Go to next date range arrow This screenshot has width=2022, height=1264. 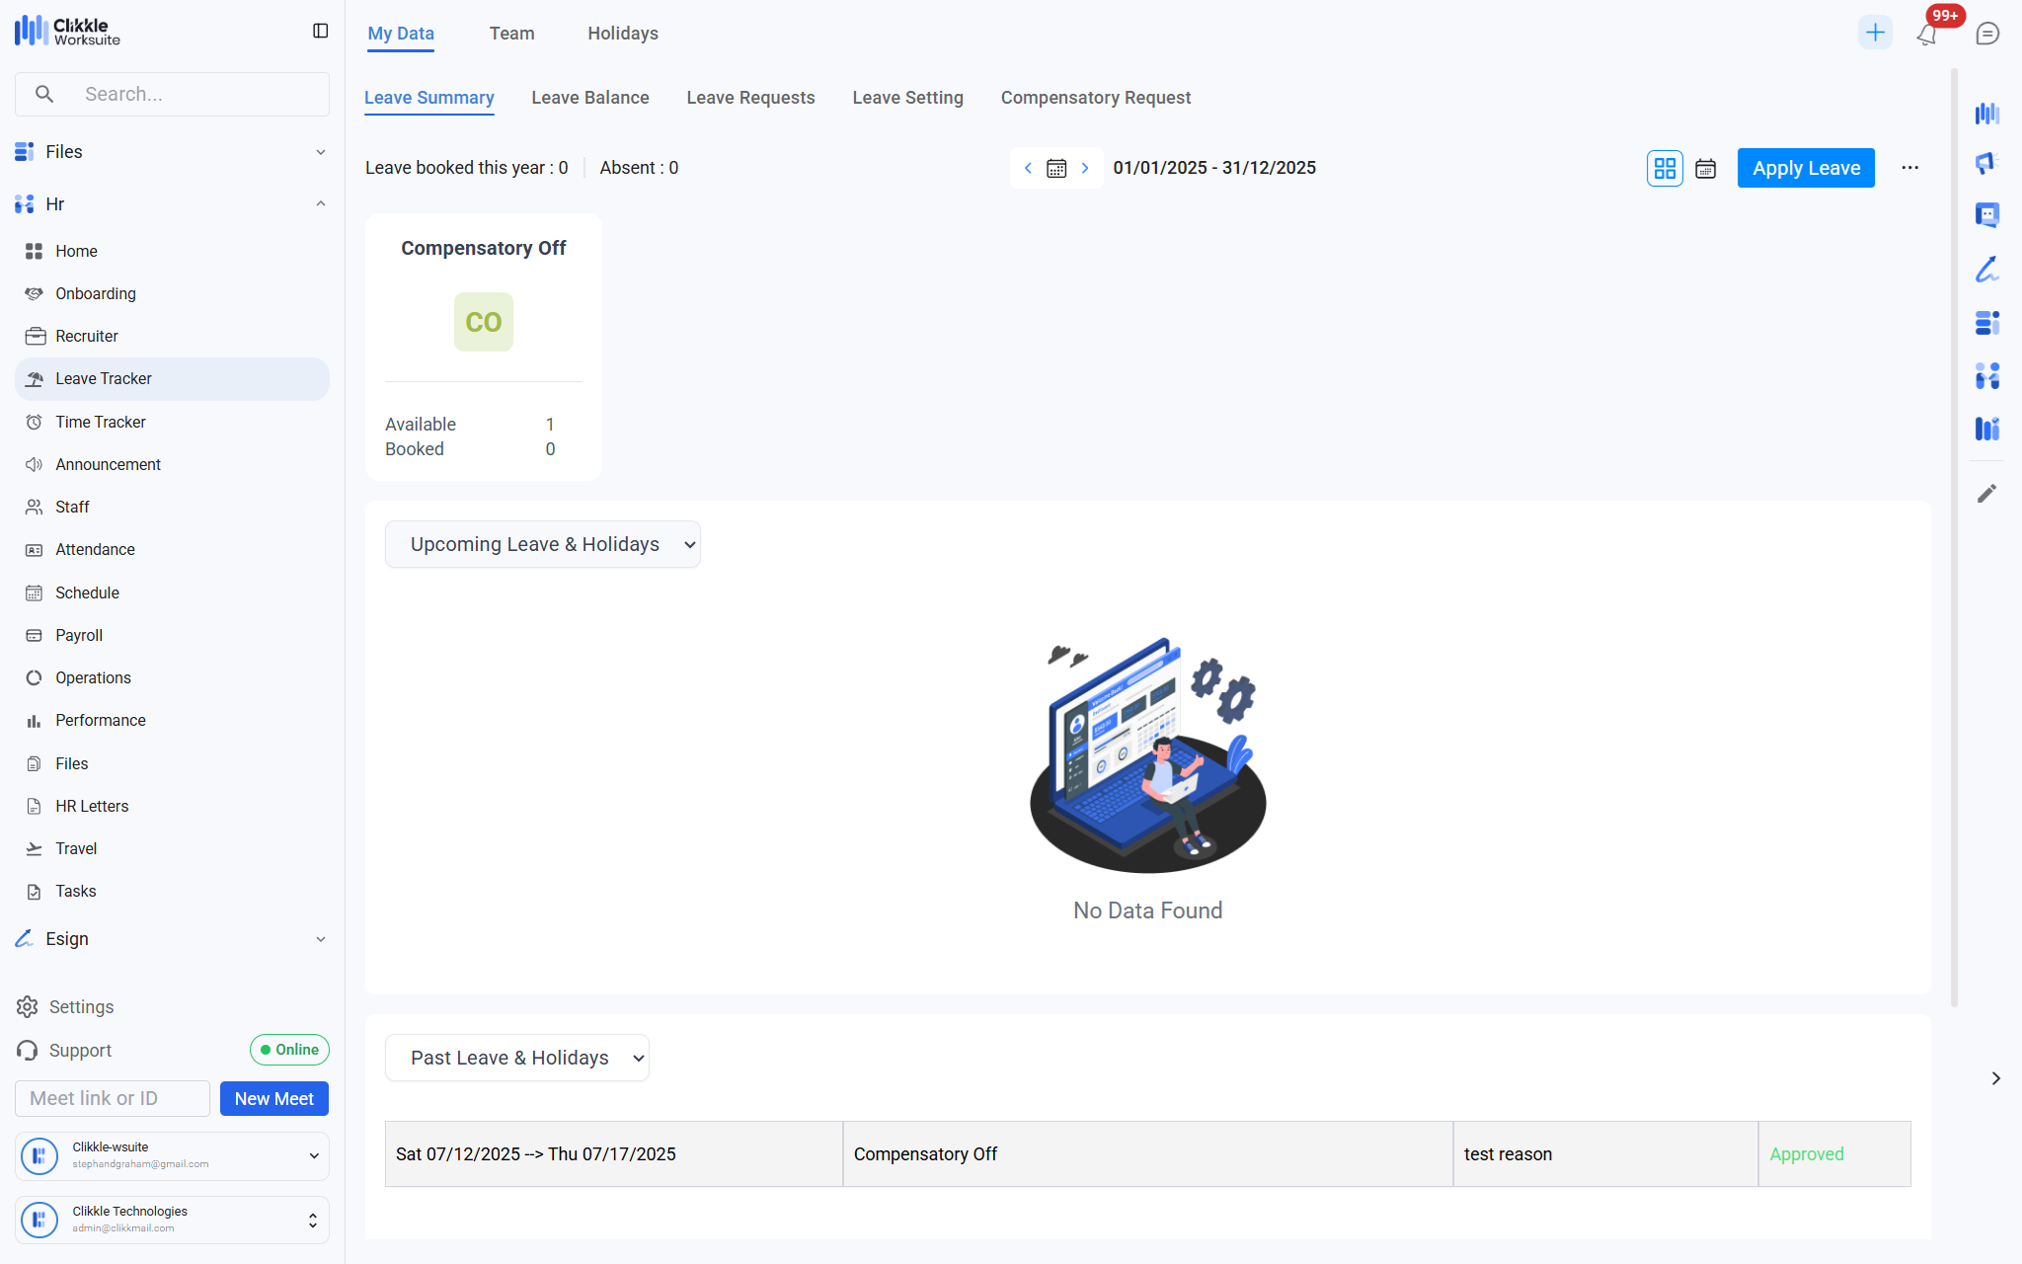(1085, 168)
